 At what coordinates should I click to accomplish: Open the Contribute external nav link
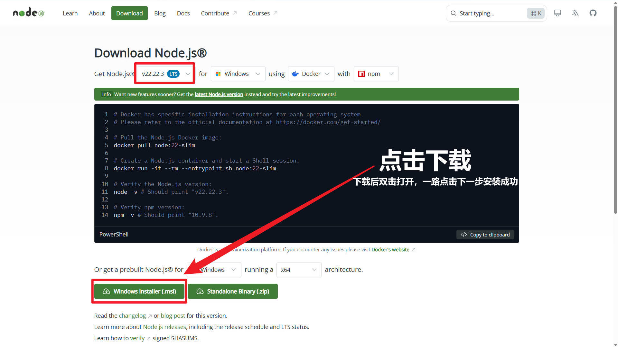pyautogui.click(x=219, y=13)
